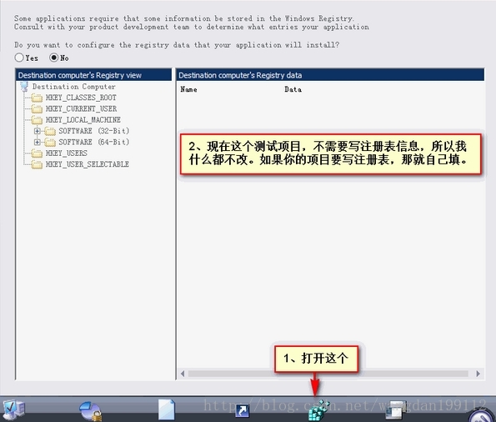Image resolution: width=496 pixels, height=422 pixels.
Task: Open the Application Information step icon
Action: pyautogui.click(x=13, y=410)
